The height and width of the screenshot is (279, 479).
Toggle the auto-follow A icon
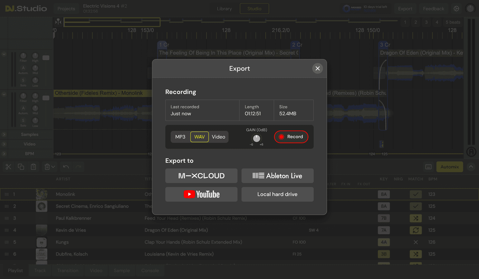click(x=471, y=152)
